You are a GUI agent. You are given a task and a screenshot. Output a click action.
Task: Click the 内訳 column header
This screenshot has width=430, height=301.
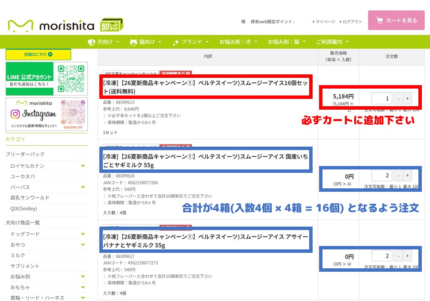point(208,56)
